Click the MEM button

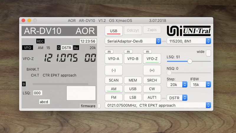[133, 80]
